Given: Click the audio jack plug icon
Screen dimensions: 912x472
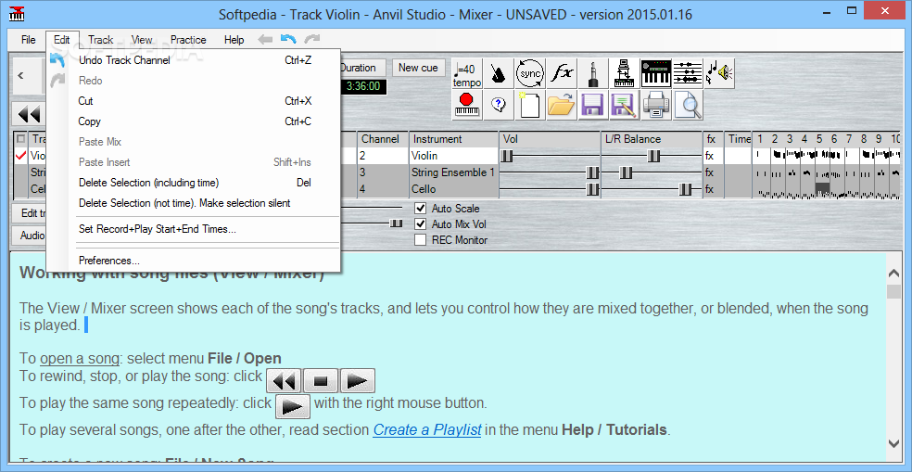Looking at the screenshot, I should pyautogui.click(x=592, y=74).
